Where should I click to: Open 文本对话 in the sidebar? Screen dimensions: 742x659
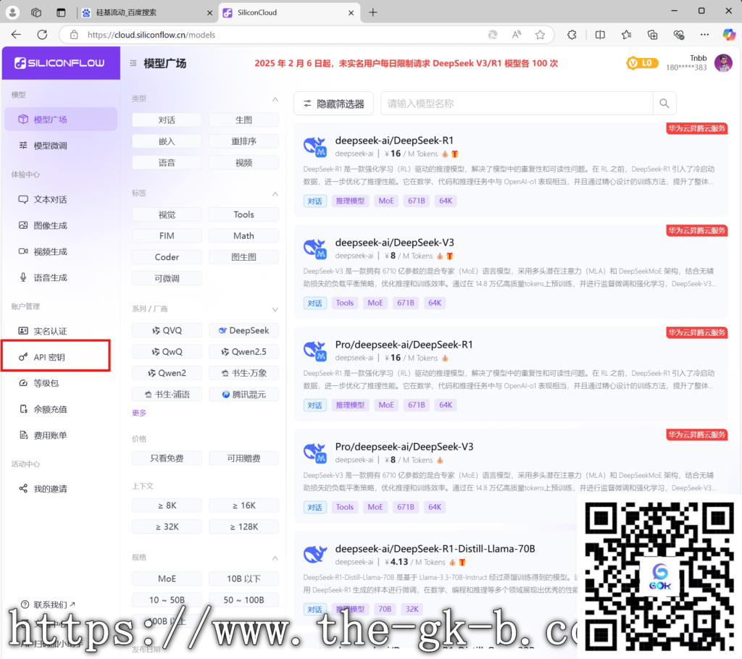(61, 199)
